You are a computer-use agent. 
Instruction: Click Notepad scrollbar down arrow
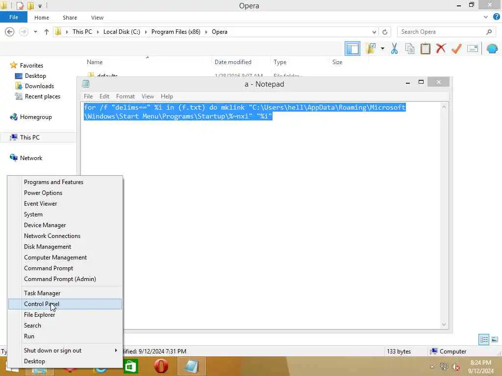444,325
